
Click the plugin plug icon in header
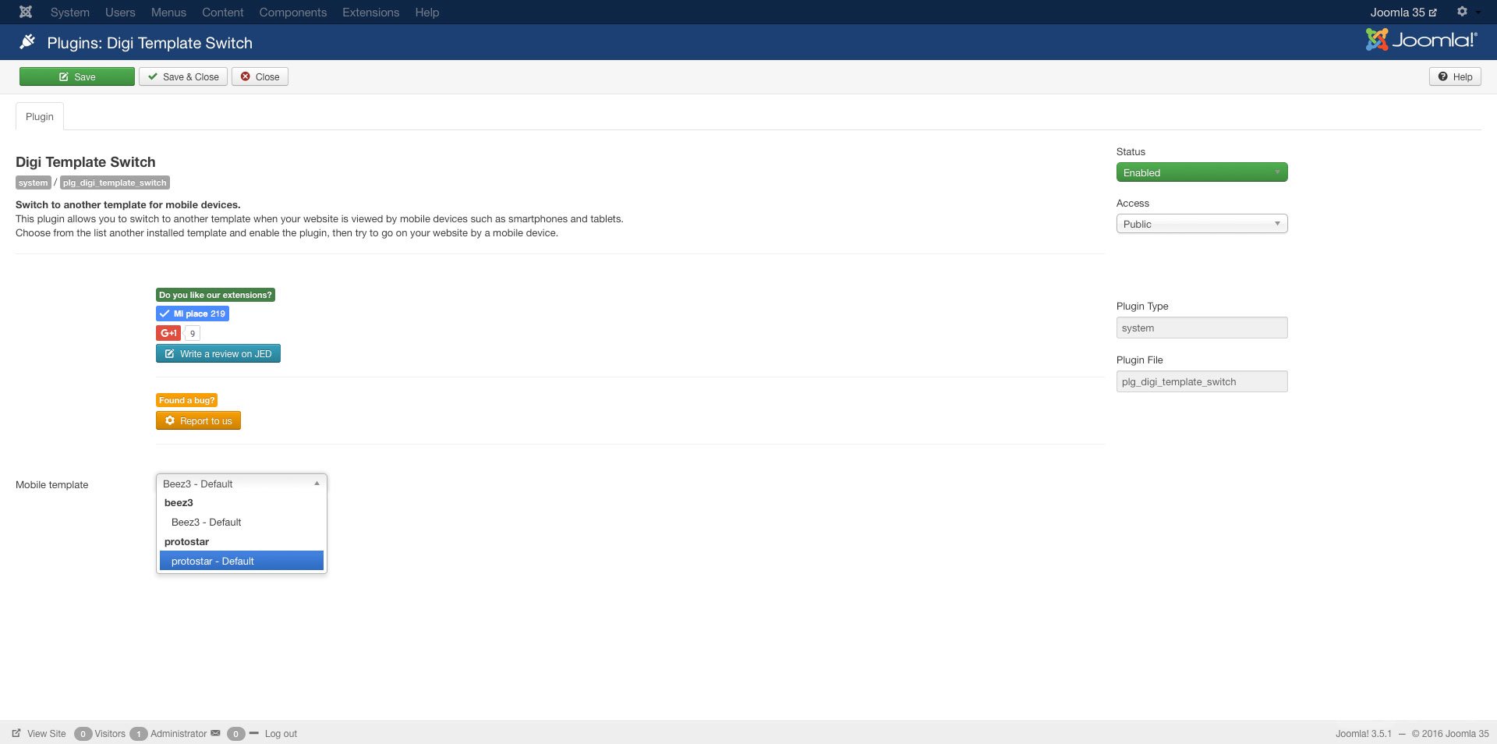coord(27,42)
